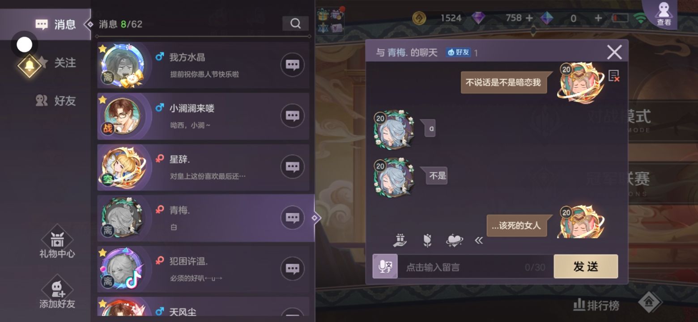This screenshot has width=698, height=322.
Task: Send a rose flower in chat toolbar
Action: (x=427, y=241)
